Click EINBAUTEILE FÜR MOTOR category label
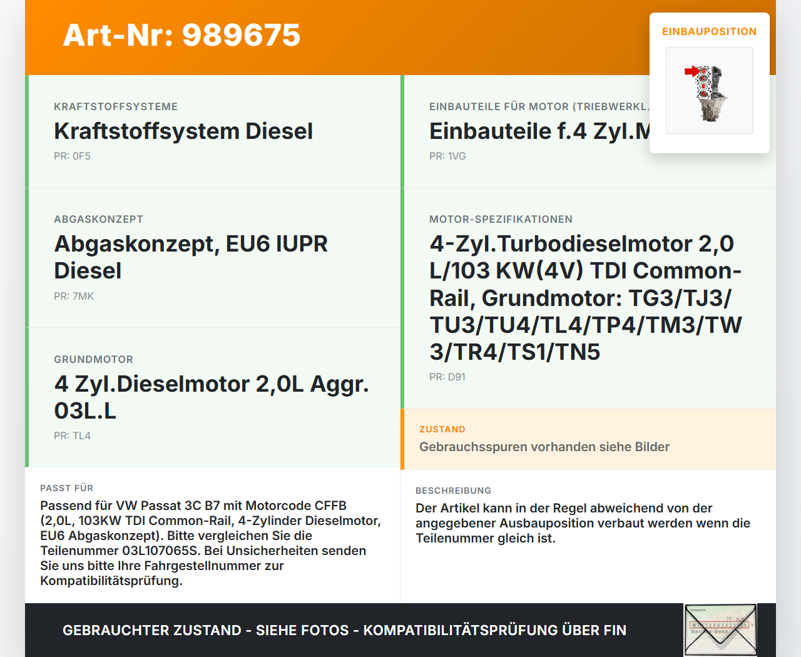Image resolution: width=801 pixels, height=657 pixels. [539, 106]
